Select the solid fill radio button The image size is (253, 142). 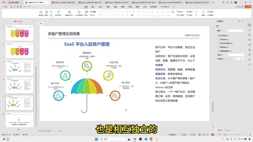219,35
